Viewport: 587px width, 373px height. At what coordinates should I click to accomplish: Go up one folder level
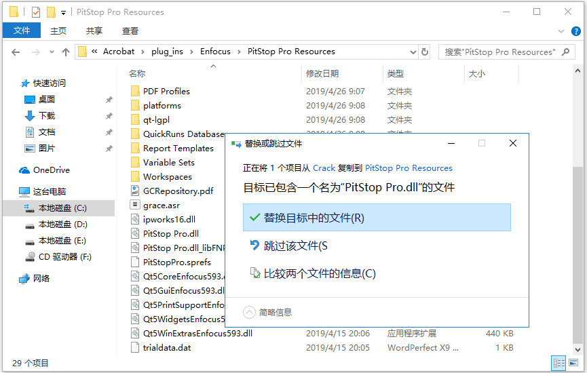tap(66, 52)
